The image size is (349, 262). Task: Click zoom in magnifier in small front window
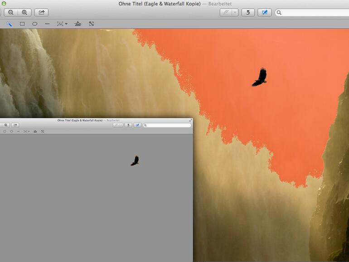coord(6,125)
